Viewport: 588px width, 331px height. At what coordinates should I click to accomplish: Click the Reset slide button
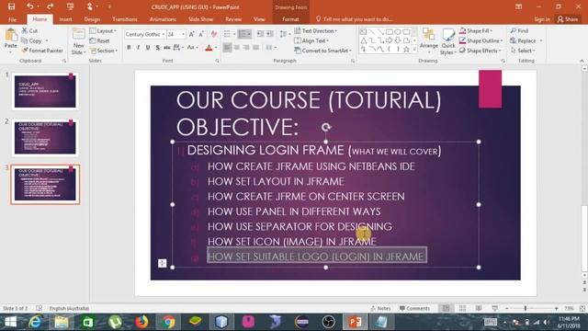click(99, 40)
